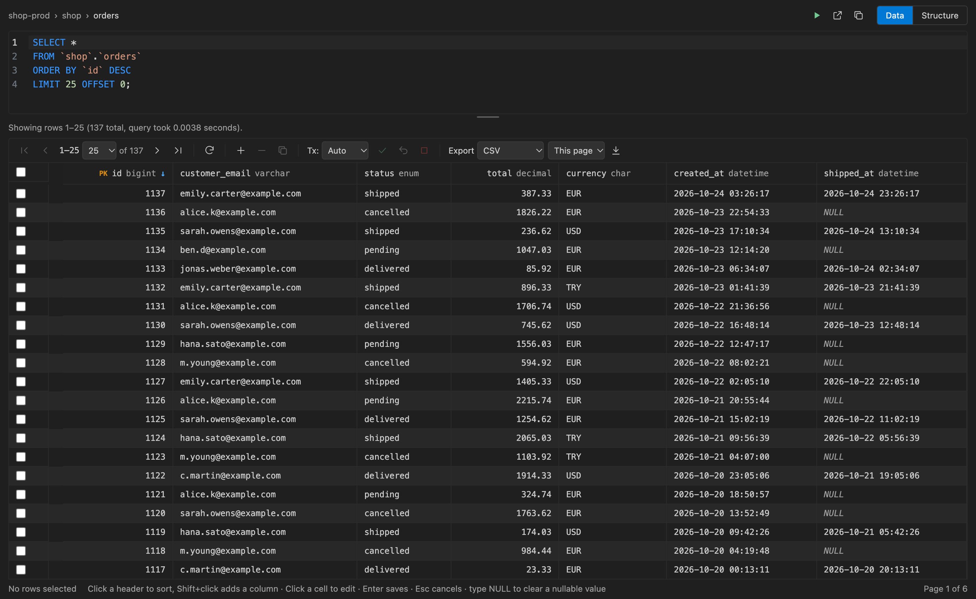This screenshot has width=976, height=599.
Task: Edit the email cell ben.d@example.com
Action: click(265, 250)
